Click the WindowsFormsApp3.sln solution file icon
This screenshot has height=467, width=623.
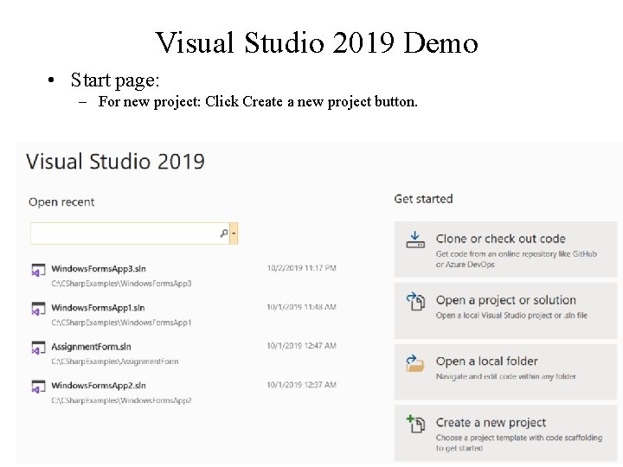(38, 270)
